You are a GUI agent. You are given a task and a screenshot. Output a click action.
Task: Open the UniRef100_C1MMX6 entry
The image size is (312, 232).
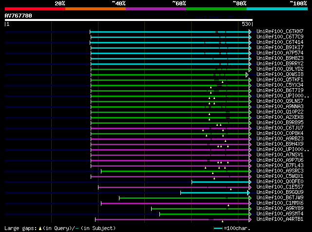tap(280, 203)
